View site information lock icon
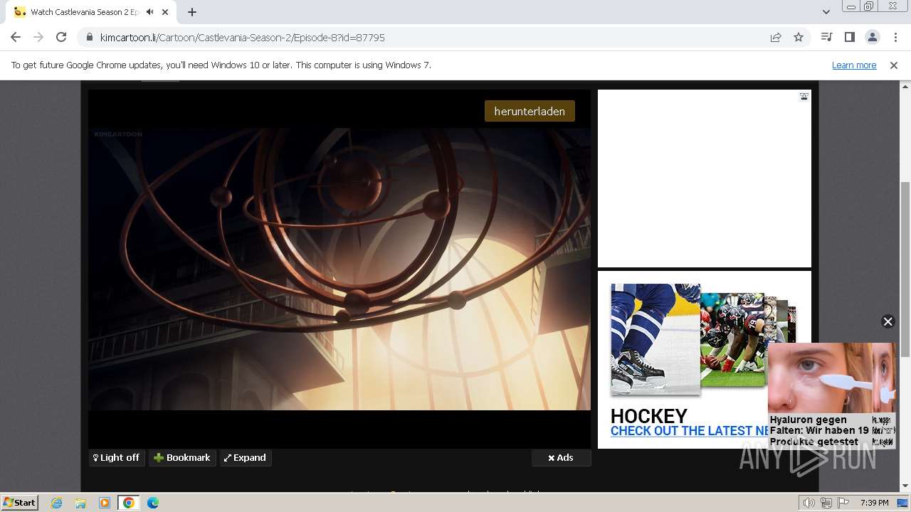The image size is (911, 512). [89, 37]
